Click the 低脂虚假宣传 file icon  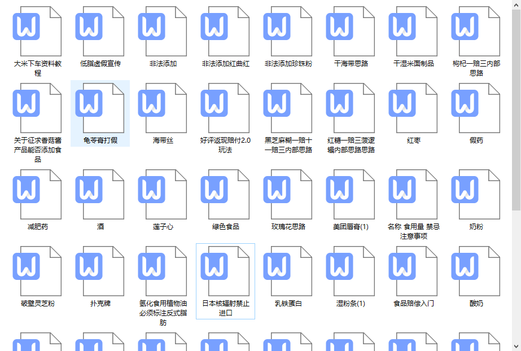(x=100, y=30)
